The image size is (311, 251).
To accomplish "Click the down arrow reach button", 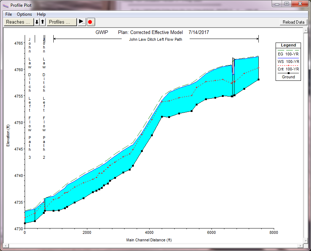I will click(37, 22).
